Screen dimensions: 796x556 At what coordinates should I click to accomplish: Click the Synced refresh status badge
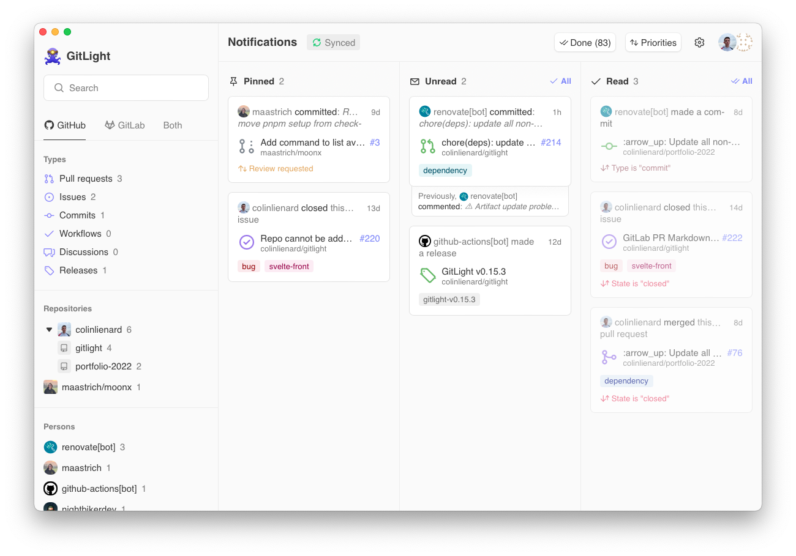click(333, 42)
